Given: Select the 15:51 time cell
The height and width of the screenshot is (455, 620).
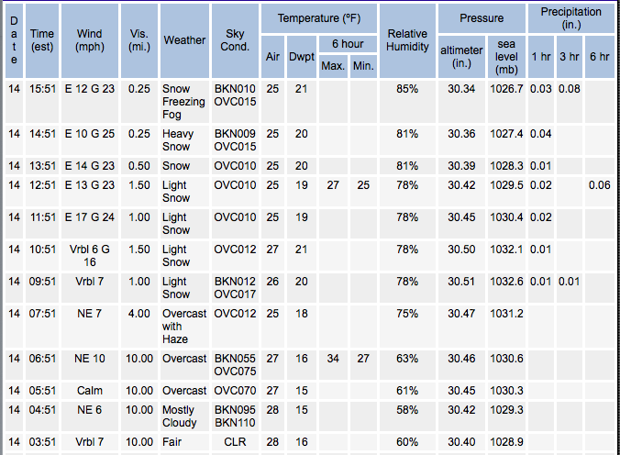Looking at the screenshot, I should (x=42, y=89).
